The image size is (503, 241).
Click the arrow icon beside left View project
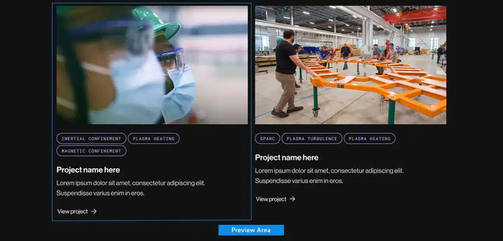click(x=94, y=211)
